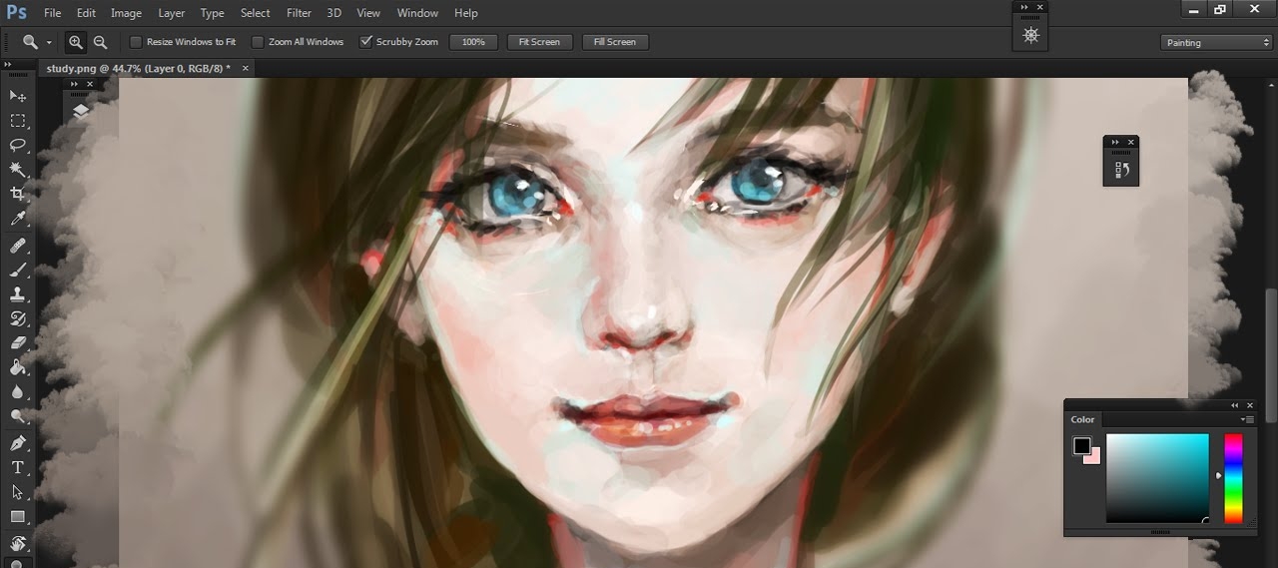Open the File menu
This screenshot has width=1278, height=568.
click(x=52, y=13)
